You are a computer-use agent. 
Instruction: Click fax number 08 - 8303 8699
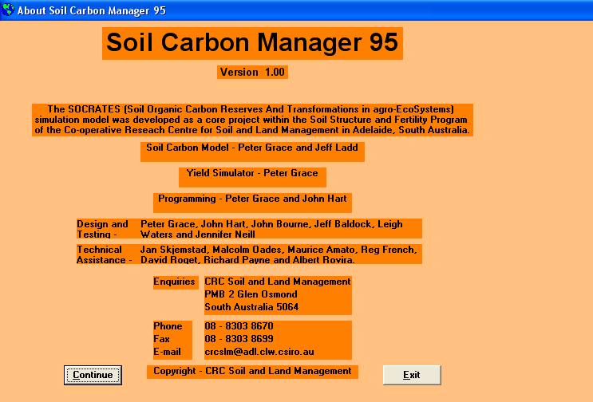239,339
